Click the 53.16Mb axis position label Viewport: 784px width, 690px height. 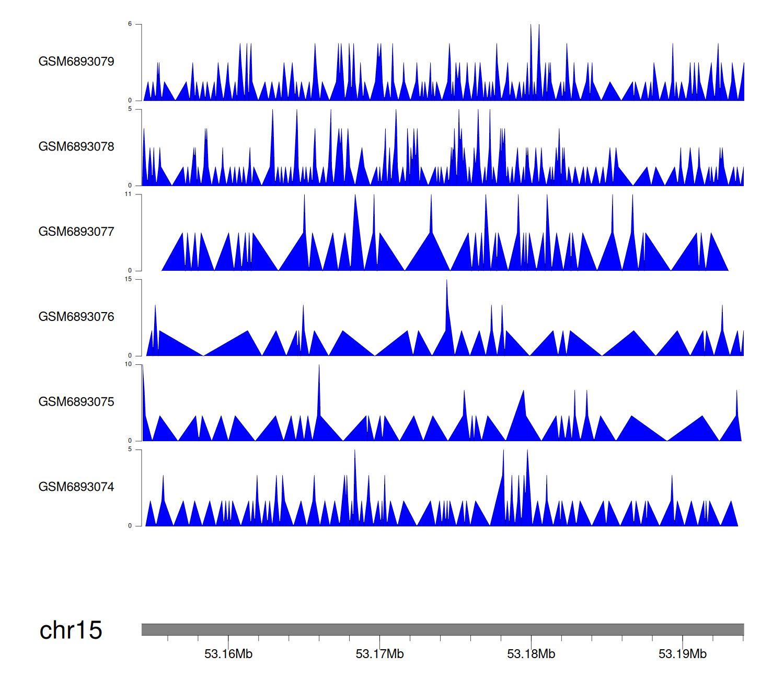(228, 654)
